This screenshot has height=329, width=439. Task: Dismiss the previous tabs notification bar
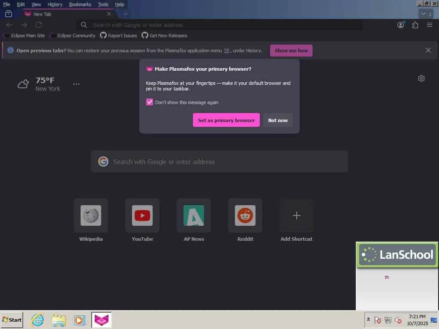click(428, 51)
